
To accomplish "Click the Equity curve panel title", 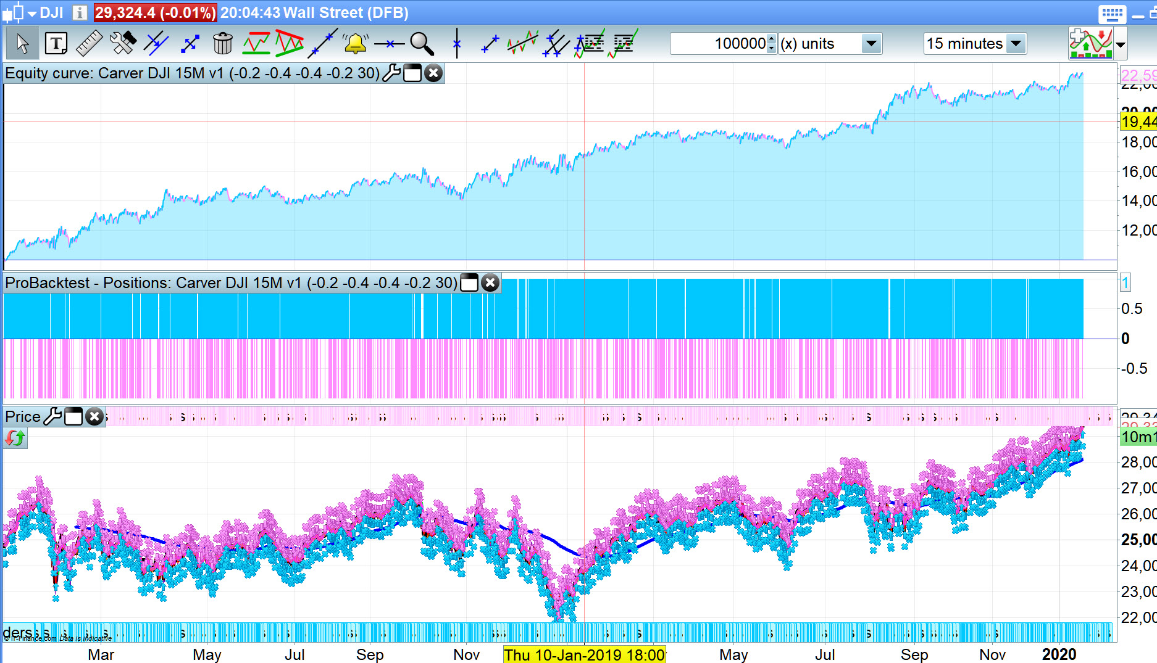I will tap(192, 73).
